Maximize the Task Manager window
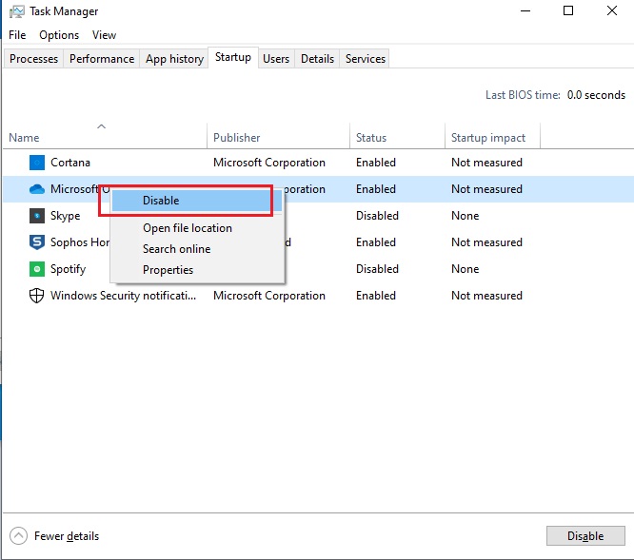This screenshot has width=634, height=560. click(568, 10)
